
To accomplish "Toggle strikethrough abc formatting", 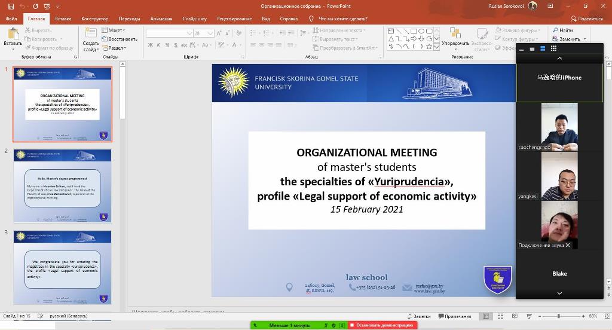I will (184, 45).
